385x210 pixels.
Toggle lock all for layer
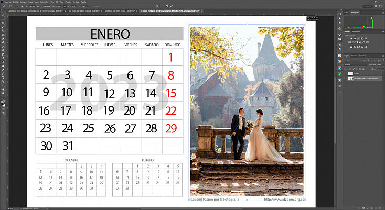363,69
